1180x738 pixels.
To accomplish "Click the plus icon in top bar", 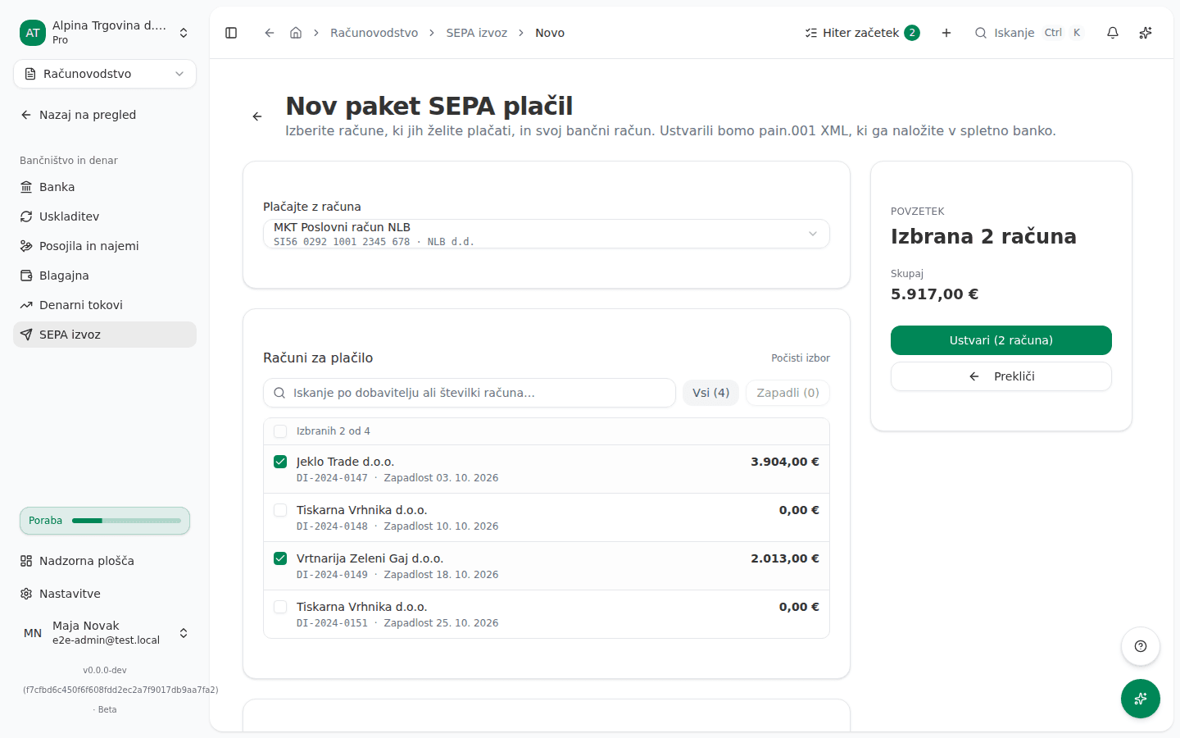I will pos(946,33).
